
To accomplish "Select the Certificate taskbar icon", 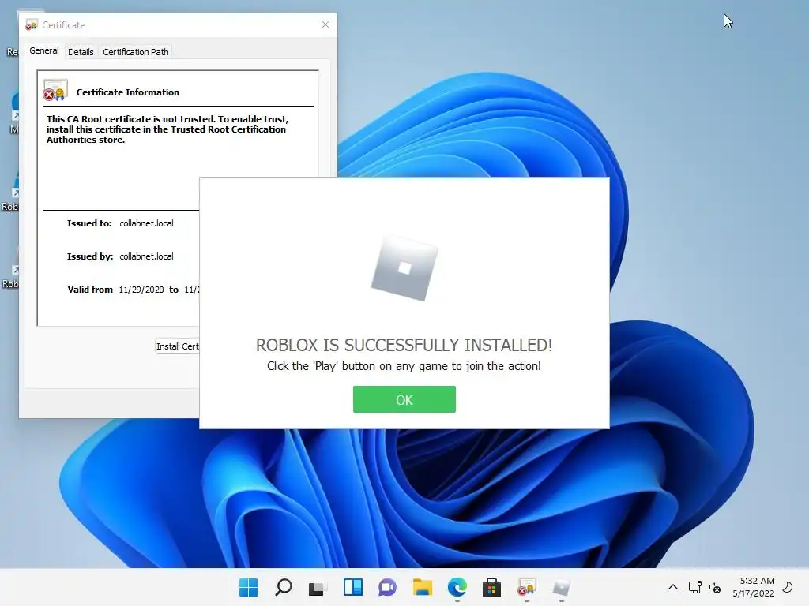I will click(x=526, y=587).
